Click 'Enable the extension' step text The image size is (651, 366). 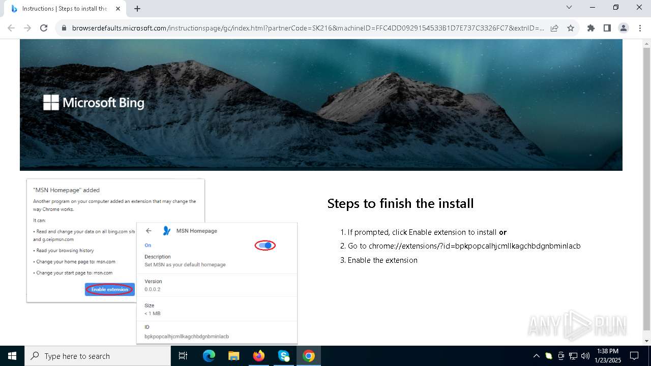pyautogui.click(x=382, y=260)
